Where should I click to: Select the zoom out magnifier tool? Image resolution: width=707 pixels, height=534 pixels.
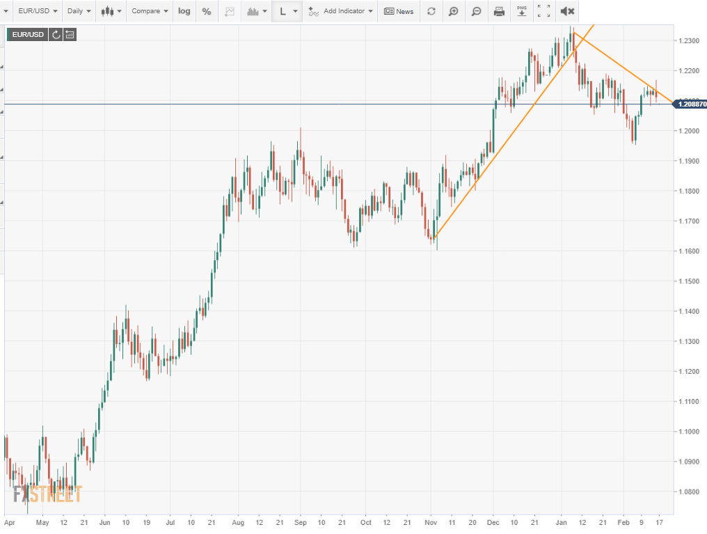(476, 11)
